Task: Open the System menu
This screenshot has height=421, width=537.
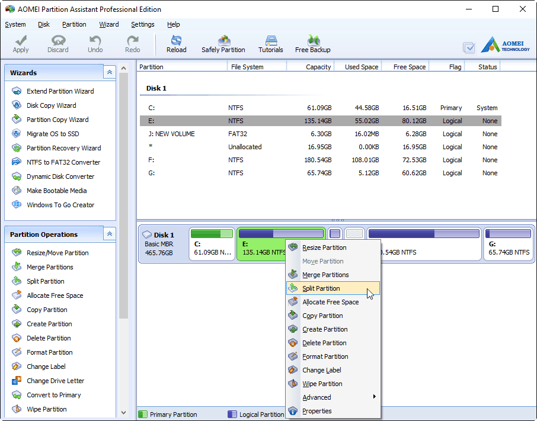Action: pyautogui.click(x=15, y=25)
